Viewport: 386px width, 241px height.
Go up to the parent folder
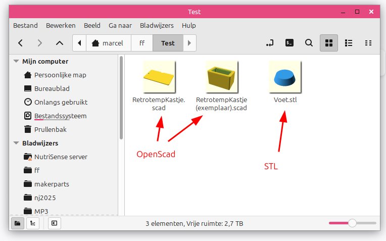coord(60,43)
